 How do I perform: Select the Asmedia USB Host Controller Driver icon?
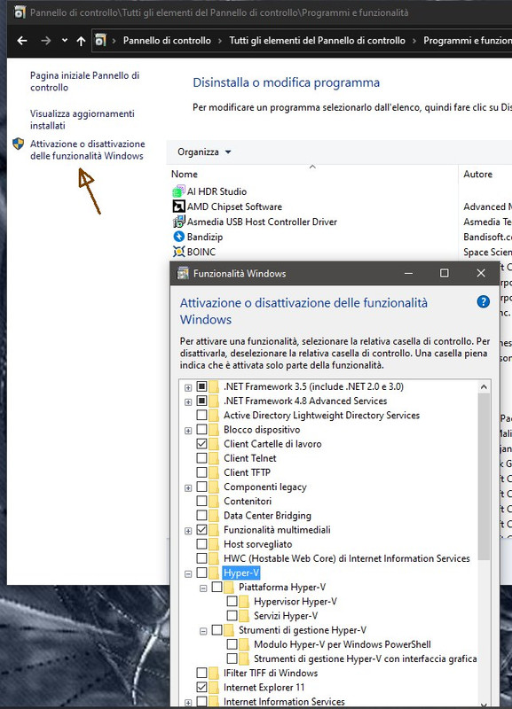click(179, 222)
